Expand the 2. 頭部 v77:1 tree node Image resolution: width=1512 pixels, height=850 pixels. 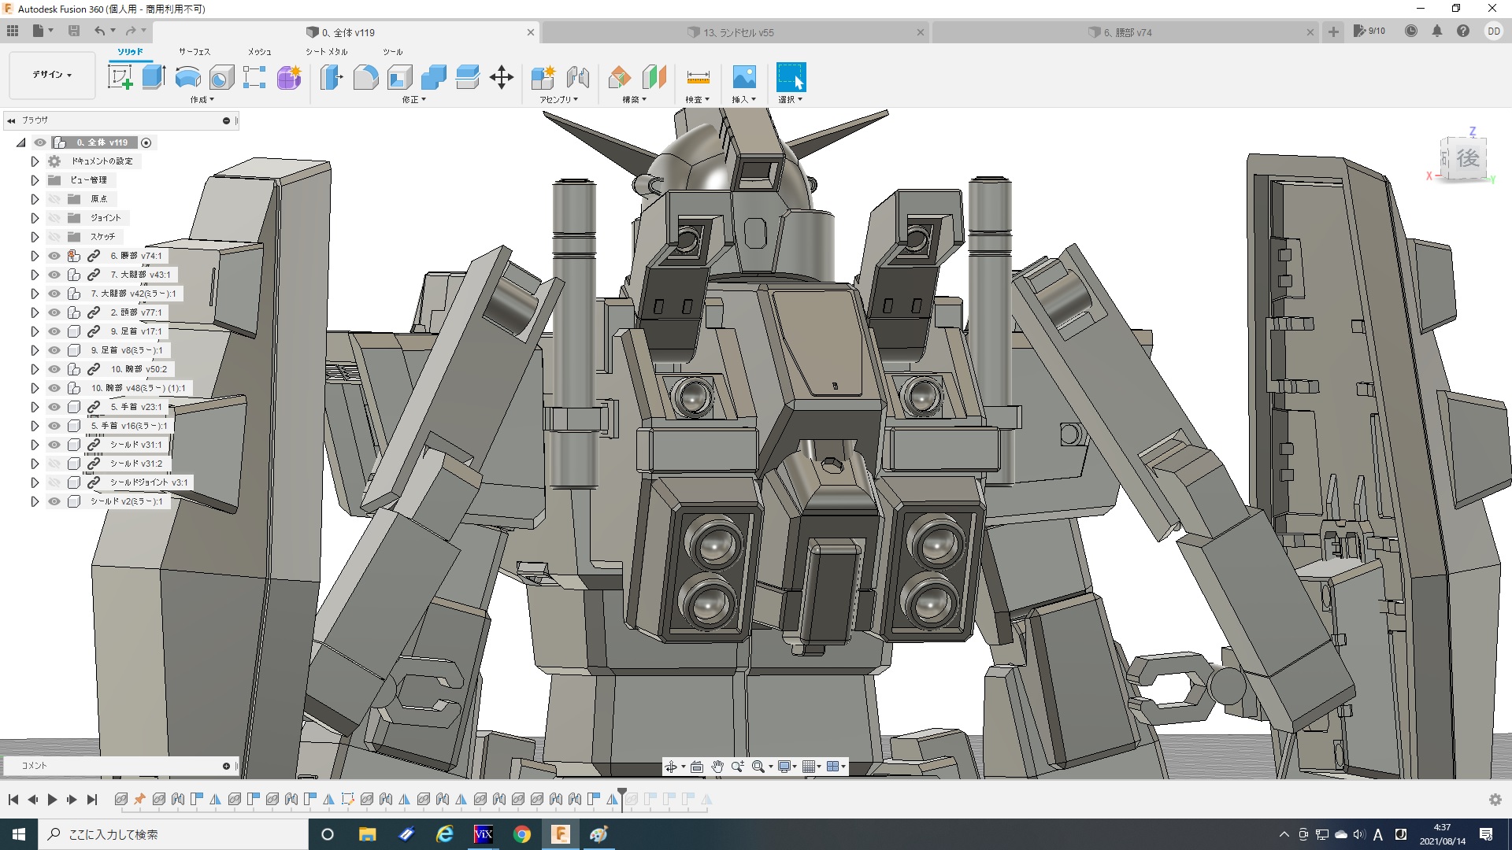35,312
